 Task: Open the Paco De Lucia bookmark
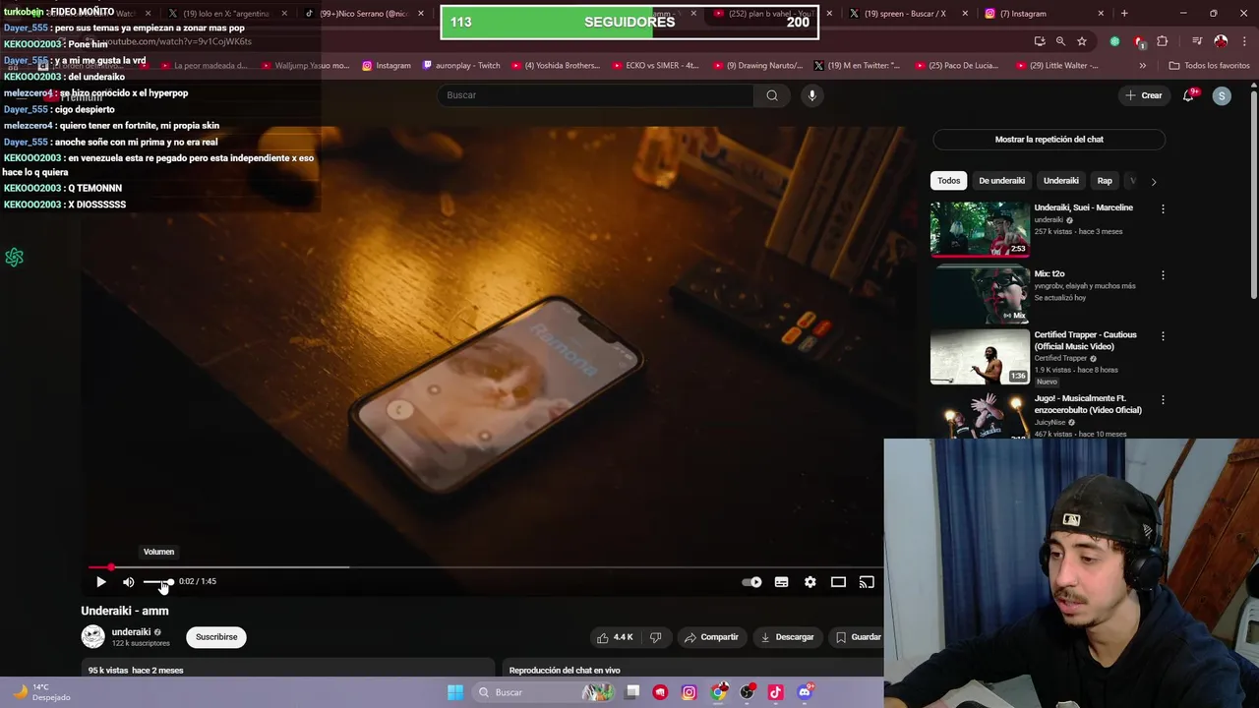pyautogui.click(x=956, y=66)
